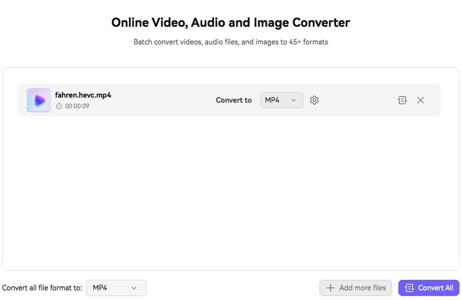Click Online Video, Audio and Image Converter heading
Viewport: 462px width, 300px height.
click(230, 22)
